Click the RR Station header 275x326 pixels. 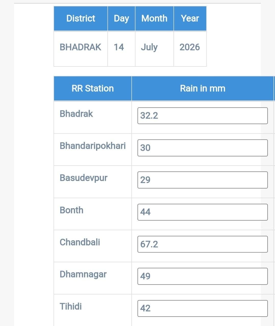(x=93, y=88)
